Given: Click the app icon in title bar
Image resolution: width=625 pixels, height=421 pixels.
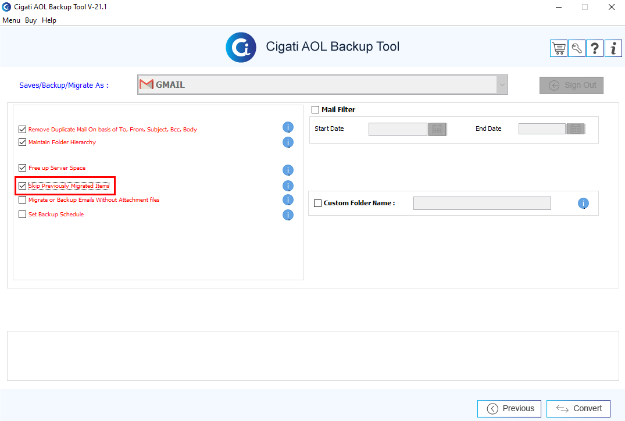Looking at the screenshot, I should pyautogui.click(x=6, y=7).
